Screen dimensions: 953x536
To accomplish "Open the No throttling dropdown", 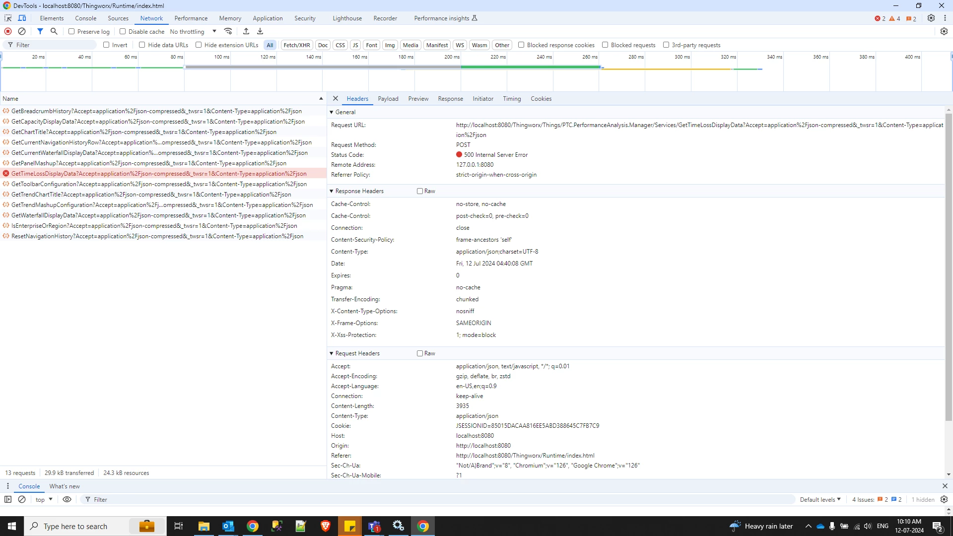I will [193, 31].
